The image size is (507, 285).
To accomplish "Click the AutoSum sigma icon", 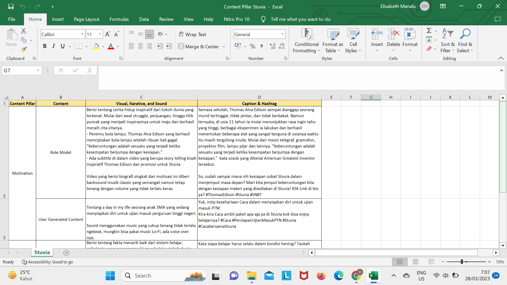I will [x=429, y=31].
